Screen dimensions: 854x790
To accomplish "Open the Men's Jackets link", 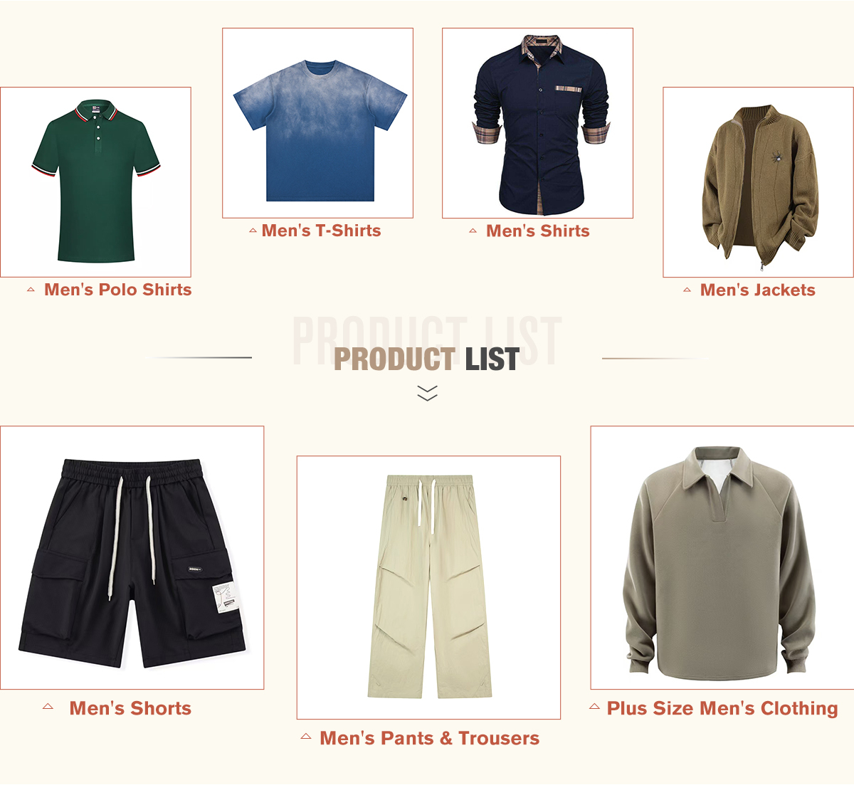I will (758, 290).
